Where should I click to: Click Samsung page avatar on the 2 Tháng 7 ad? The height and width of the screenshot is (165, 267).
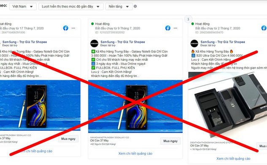(194, 43)
